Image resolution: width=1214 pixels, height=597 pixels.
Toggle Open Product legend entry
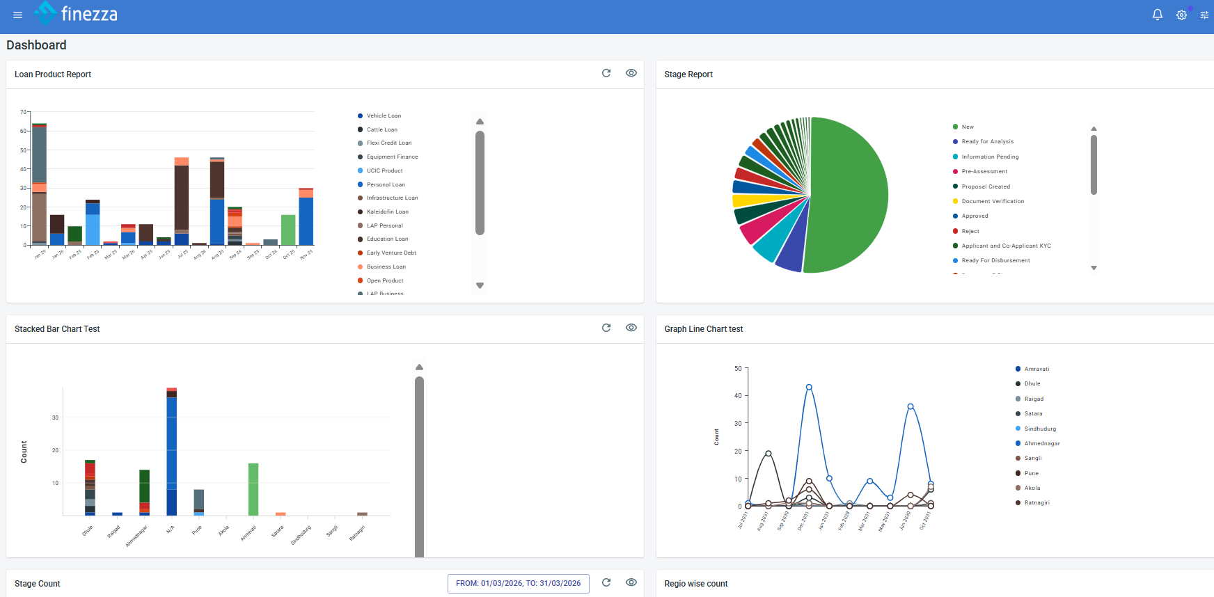tap(380, 280)
